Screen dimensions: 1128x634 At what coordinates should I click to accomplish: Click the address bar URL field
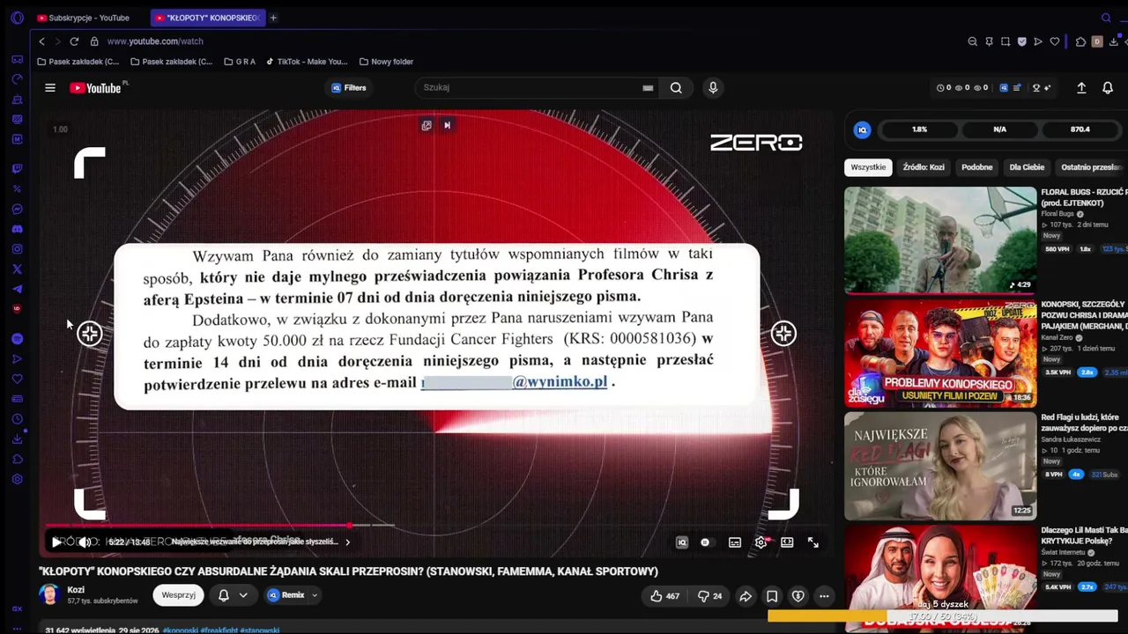[155, 41]
